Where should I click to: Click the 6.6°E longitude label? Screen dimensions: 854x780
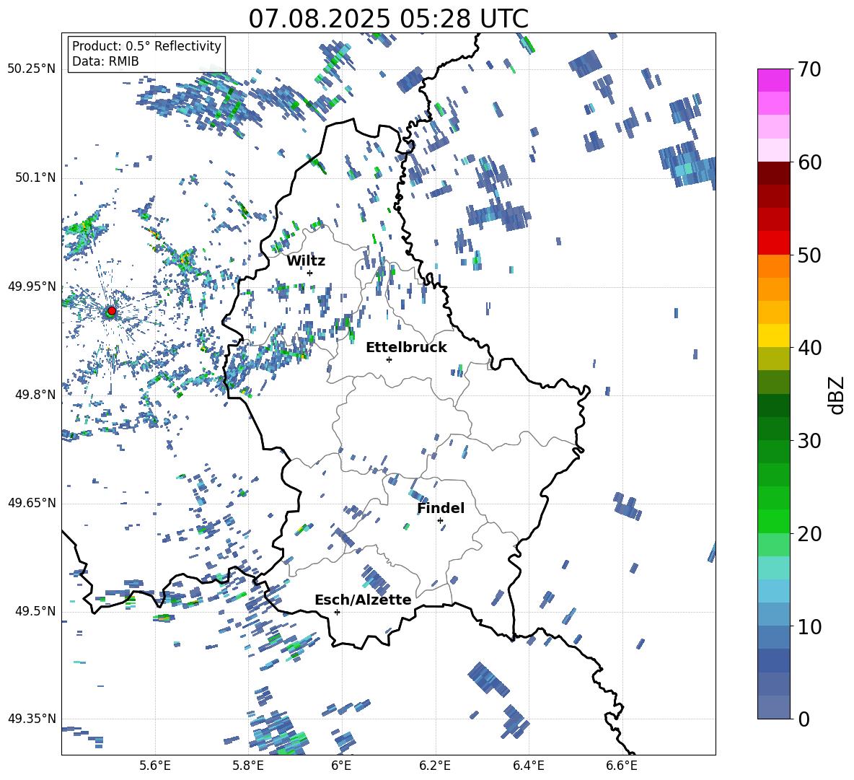622,766
